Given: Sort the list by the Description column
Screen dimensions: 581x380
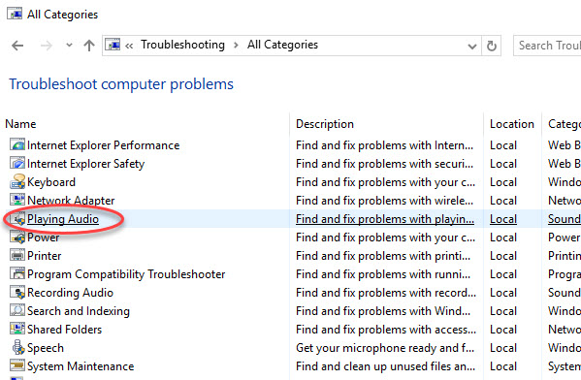Looking at the screenshot, I should point(325,124).
